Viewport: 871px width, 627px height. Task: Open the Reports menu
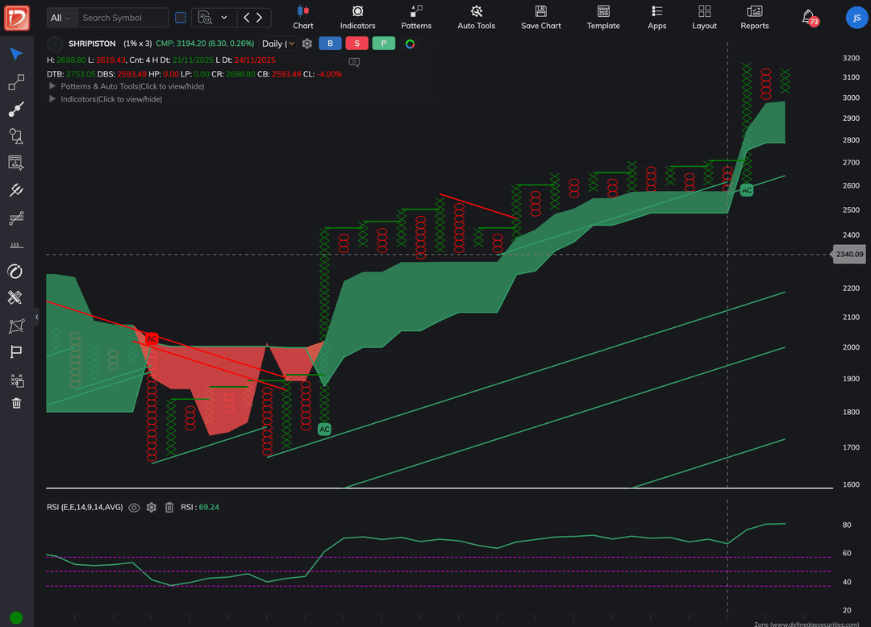click(x=754, y=17)
